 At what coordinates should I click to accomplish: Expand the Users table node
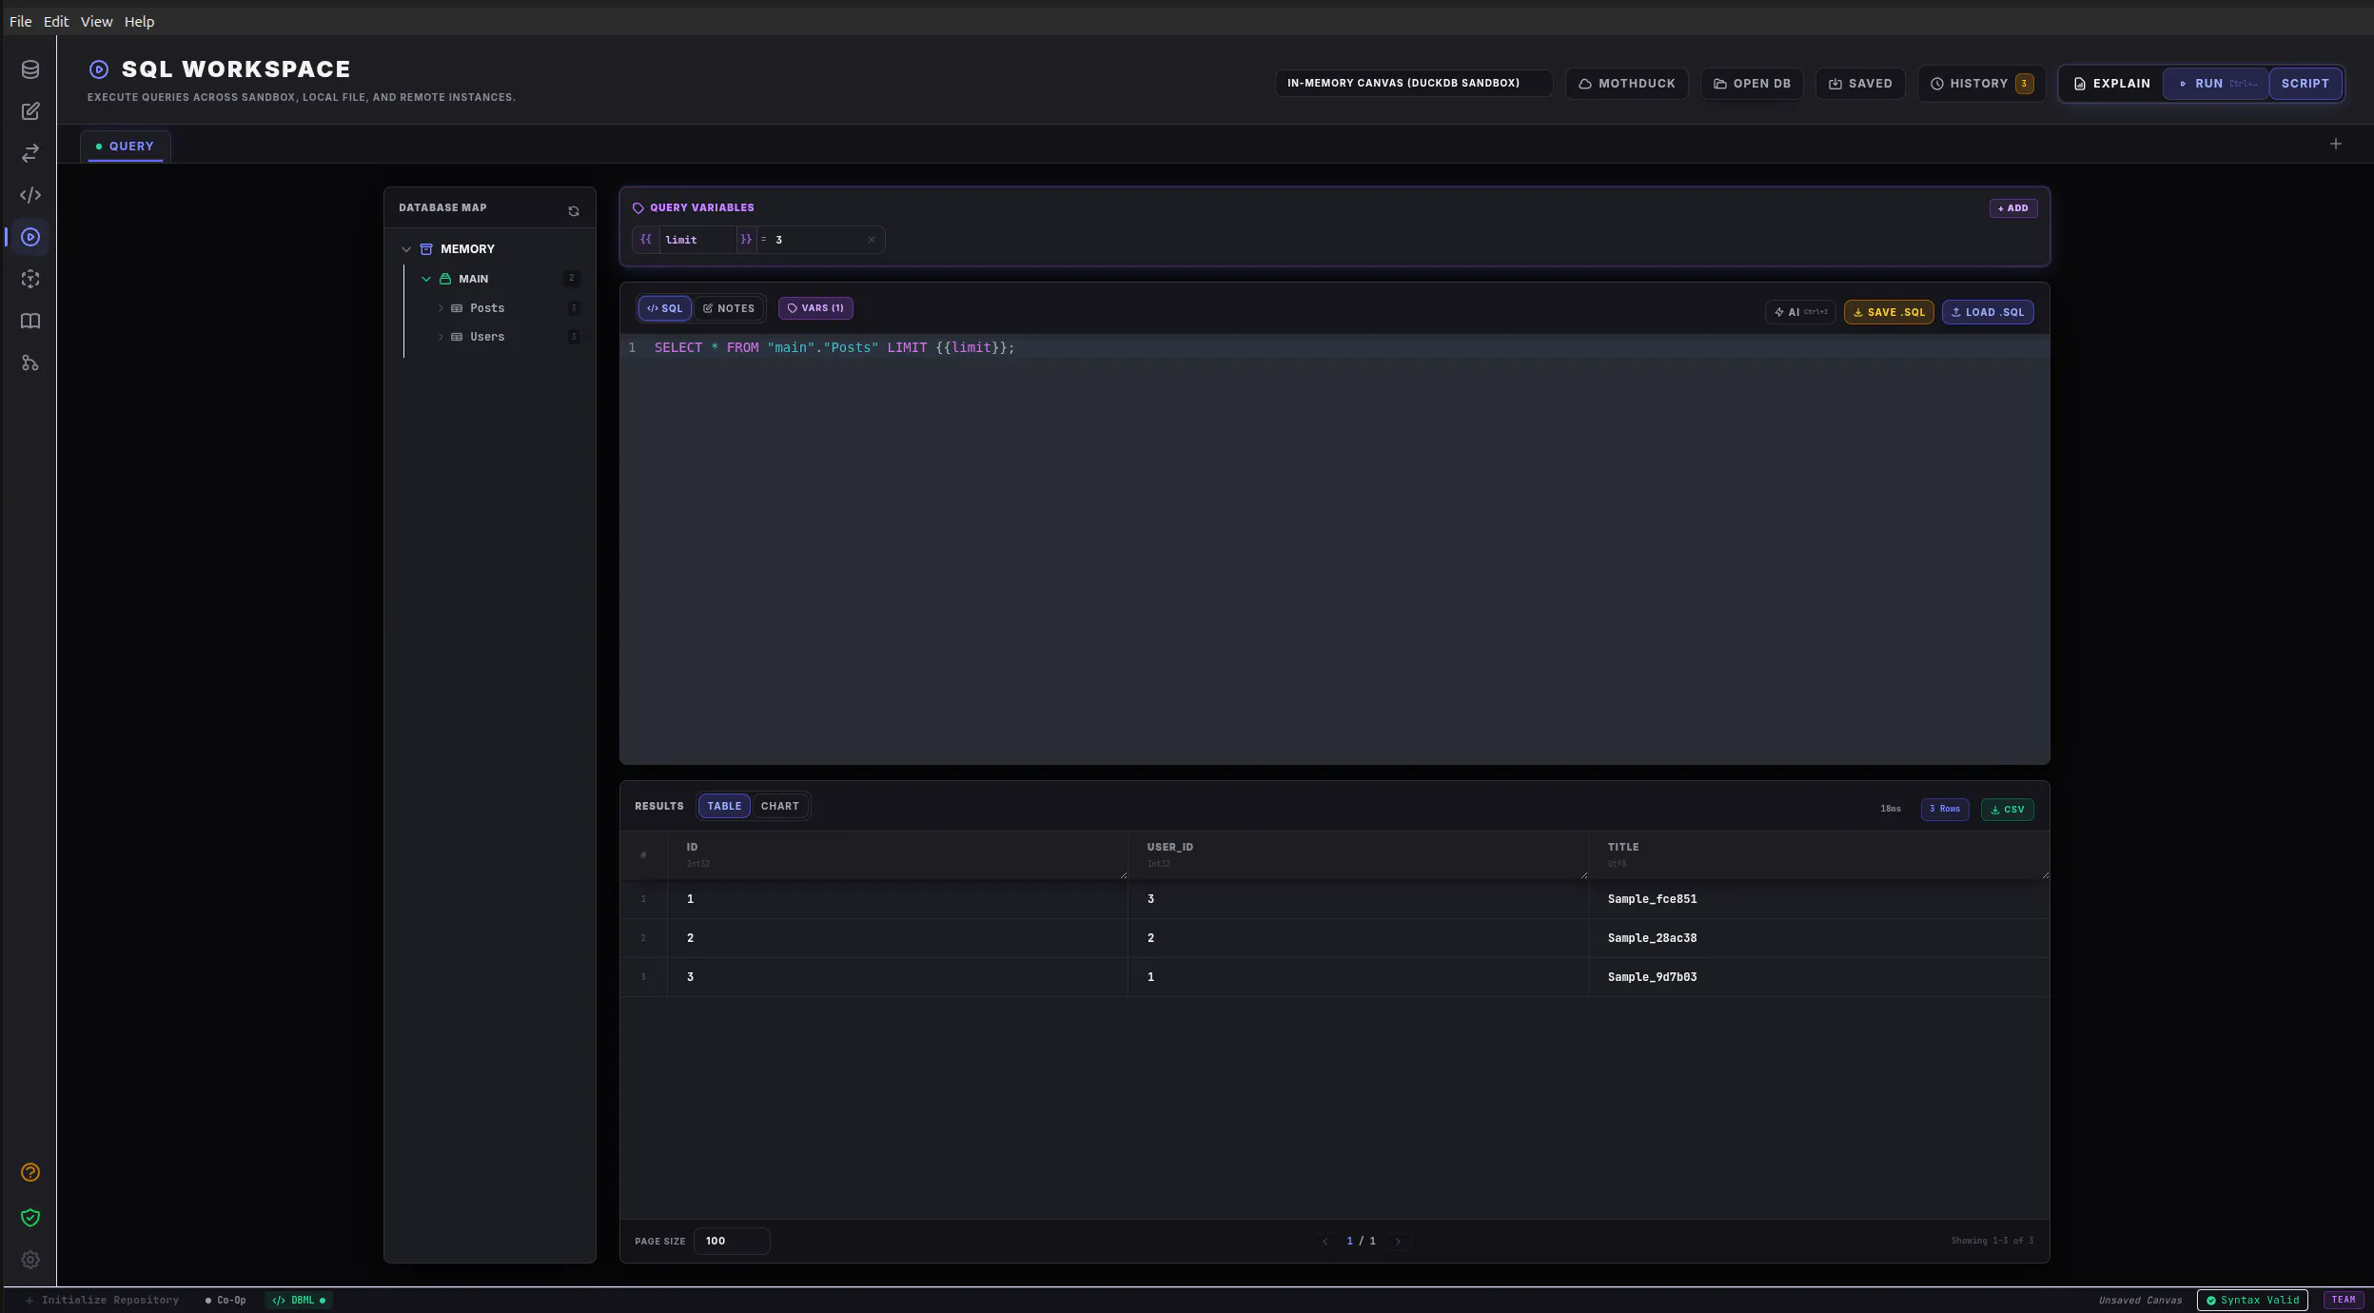[x=441, y=337]
